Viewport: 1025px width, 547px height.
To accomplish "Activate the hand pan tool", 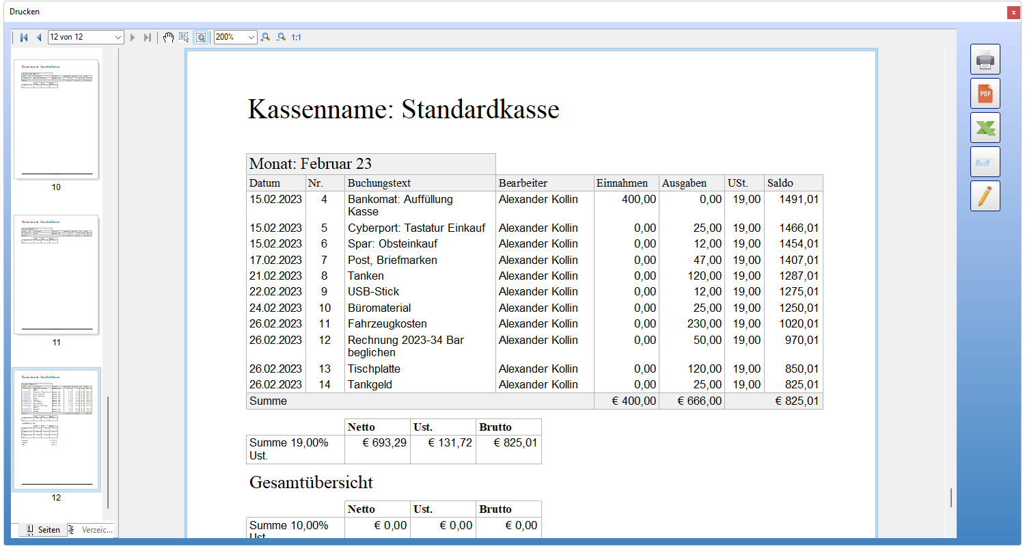I will (168, 38).
